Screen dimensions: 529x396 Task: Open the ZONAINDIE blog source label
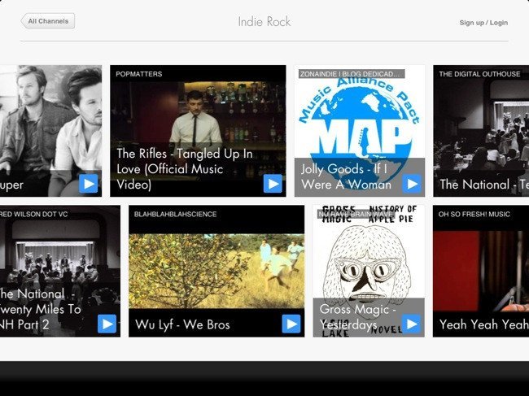(352, 74)
